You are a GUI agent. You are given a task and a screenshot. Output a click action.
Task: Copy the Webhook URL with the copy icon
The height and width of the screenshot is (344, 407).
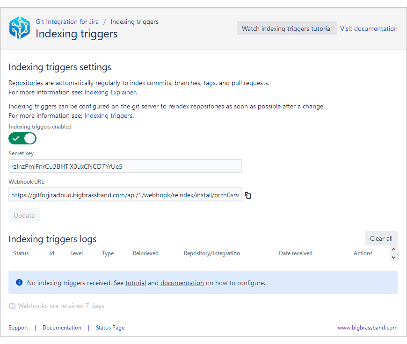coord(248,195)
